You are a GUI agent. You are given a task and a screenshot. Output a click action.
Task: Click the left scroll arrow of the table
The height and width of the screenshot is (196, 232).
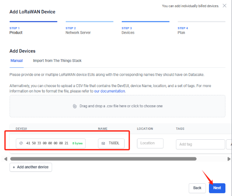click(6, 159)
